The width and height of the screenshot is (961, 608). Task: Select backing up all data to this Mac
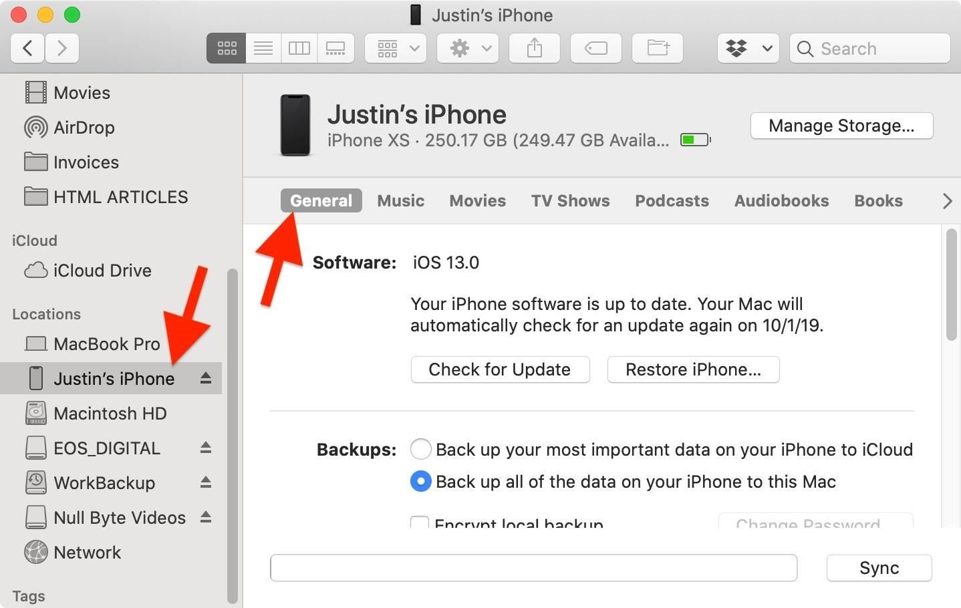coord(420,481)
